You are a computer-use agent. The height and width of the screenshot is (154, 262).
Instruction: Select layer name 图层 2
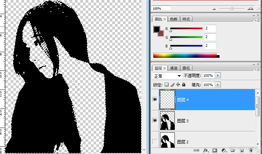183,142
